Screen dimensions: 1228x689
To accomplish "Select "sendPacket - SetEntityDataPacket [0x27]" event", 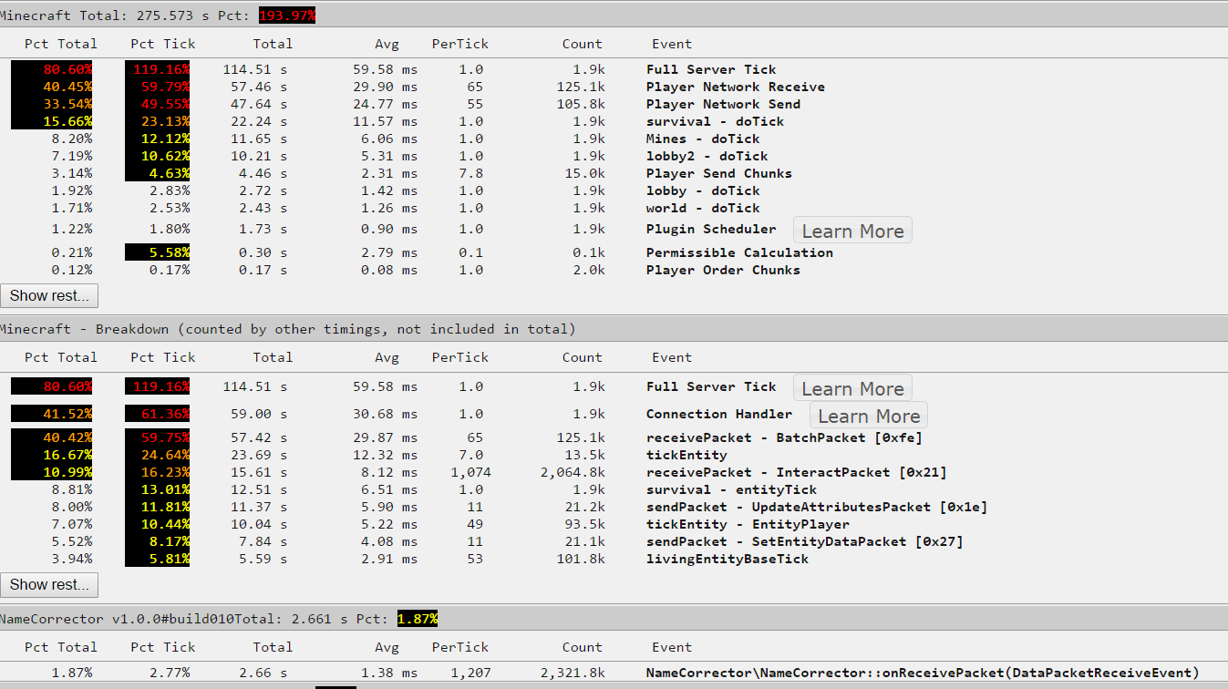I will pos(805,541).
